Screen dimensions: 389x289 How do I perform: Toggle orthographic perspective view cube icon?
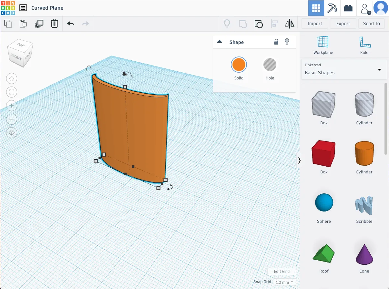(x=12, y=133)
